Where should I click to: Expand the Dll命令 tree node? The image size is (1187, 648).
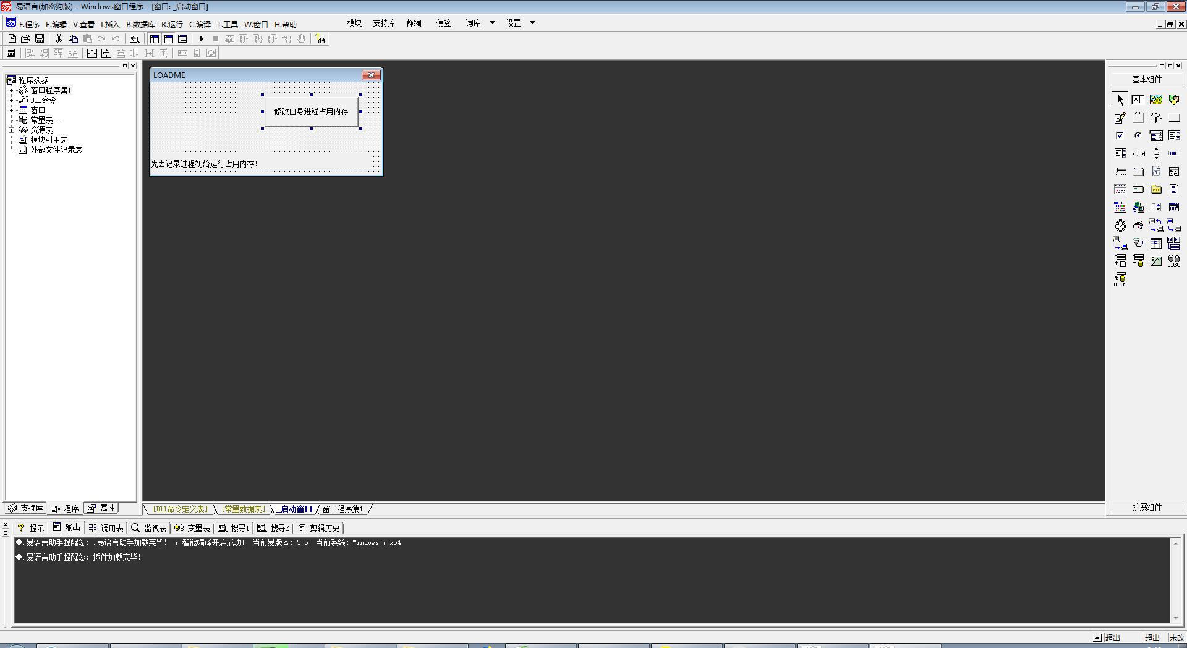click(x=11, y=100)
